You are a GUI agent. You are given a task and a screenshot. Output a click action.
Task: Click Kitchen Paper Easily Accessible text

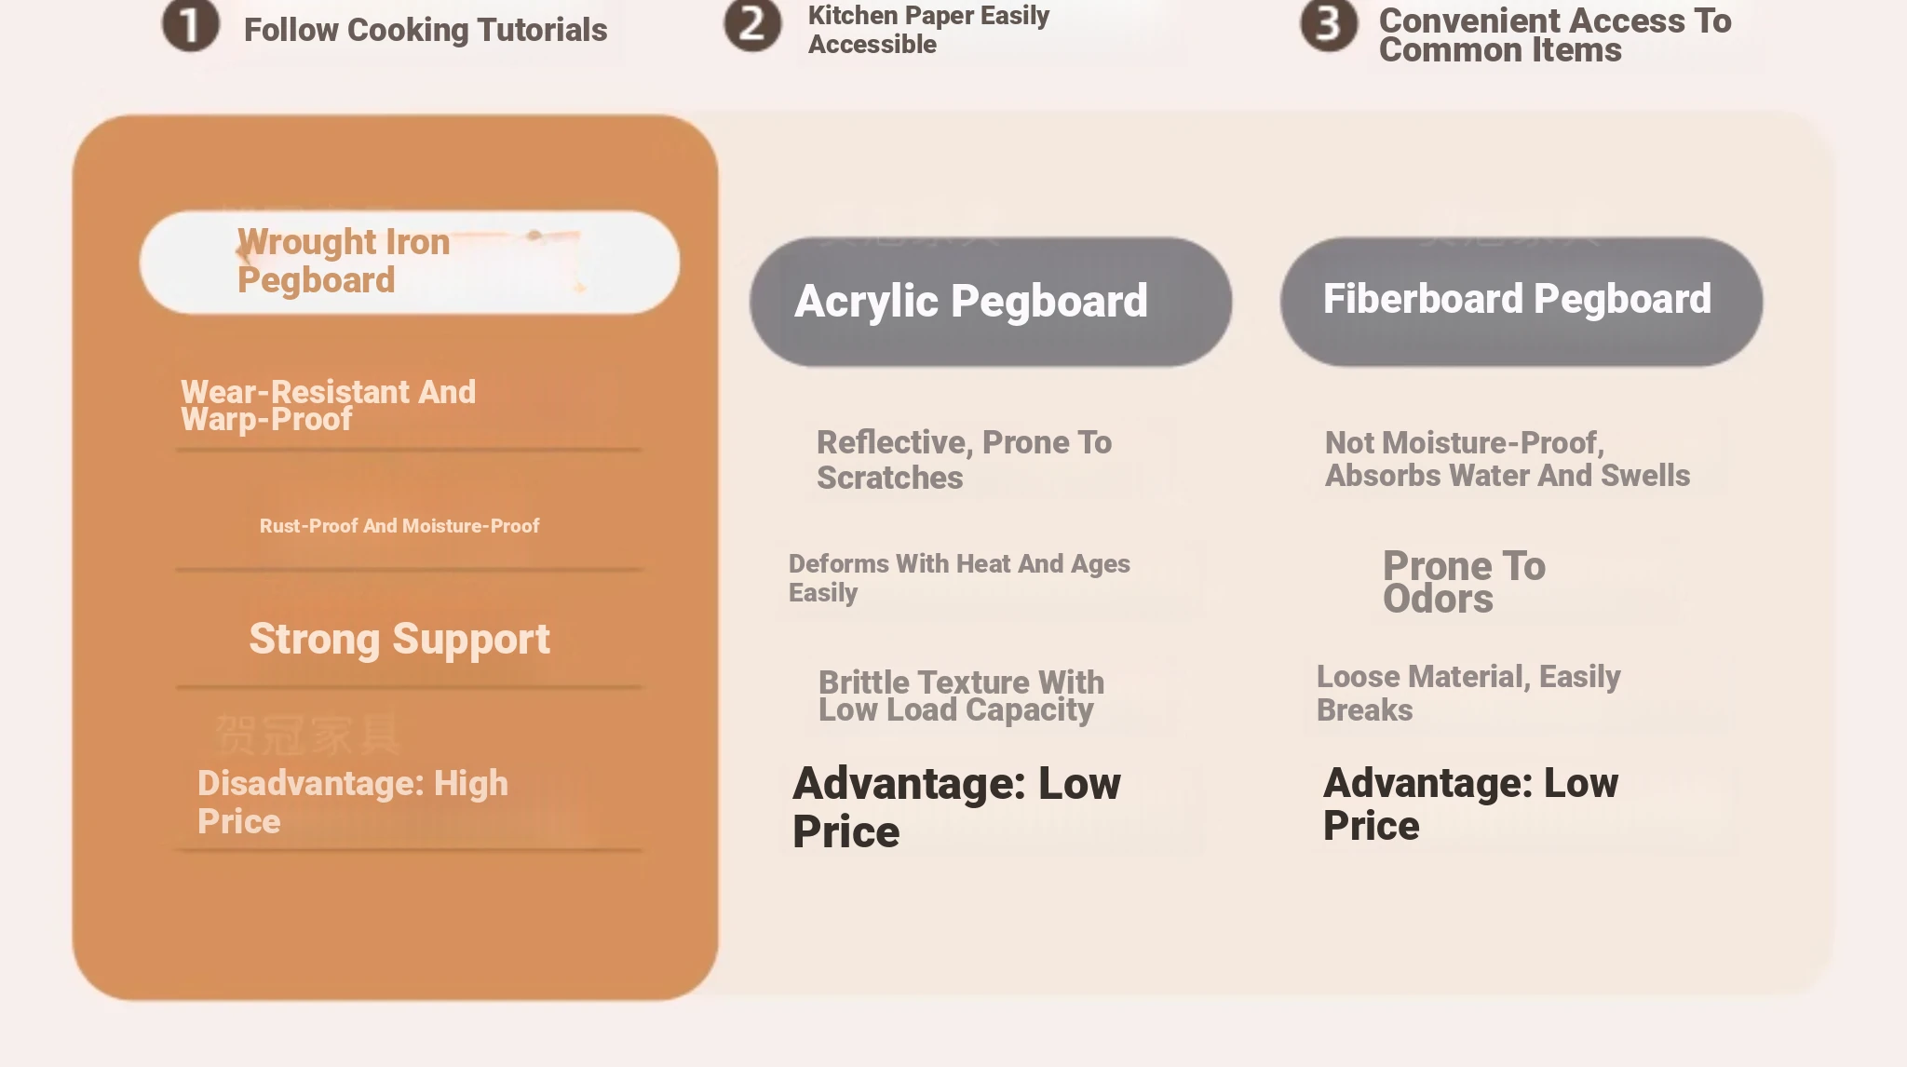click(928, 30)
